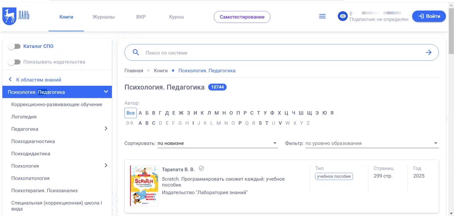This screenshot has height=216, width=454.
Task: Switch to the Курсы tab
Action: click(x=176, y=17)
